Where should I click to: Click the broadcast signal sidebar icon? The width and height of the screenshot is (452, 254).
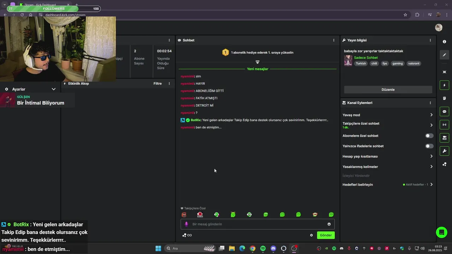444,125
